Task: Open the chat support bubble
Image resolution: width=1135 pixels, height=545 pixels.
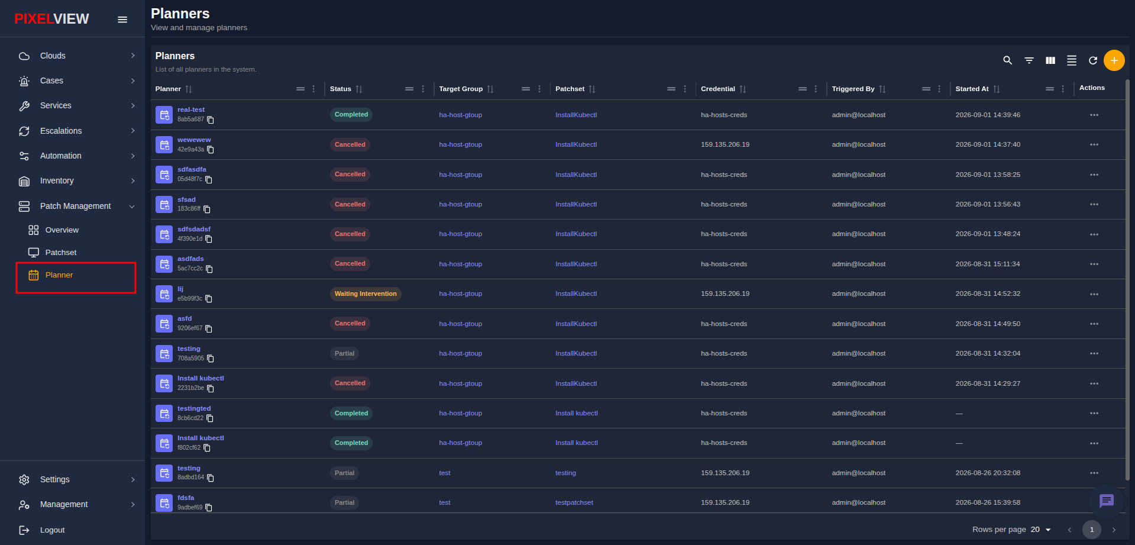Action: [1106, 501]
